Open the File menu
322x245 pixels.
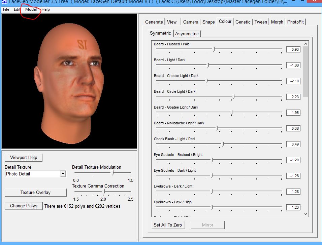(x=6, y=9)
